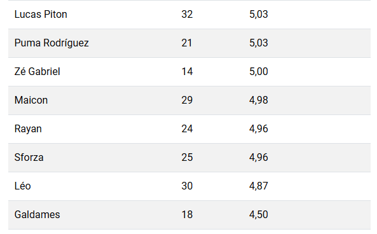
Task: Select the Lucas Piton player name
Action: [x=41, y=15]
